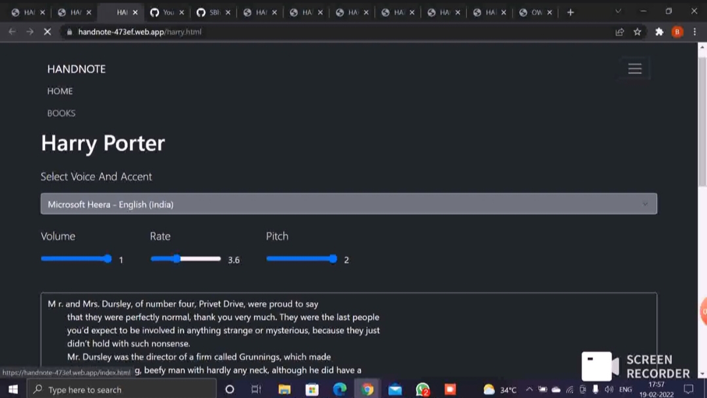
Task: Open weather widget showing 34°C
Action: [x=499, y=389]
